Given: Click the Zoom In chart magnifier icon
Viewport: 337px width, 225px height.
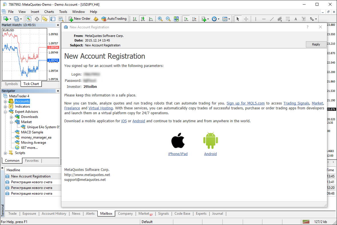Looking at the screenshot, I should click(x=160, y=19).
